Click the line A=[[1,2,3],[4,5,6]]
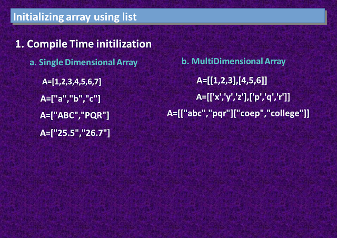337x238 pixels. [232, 81]
